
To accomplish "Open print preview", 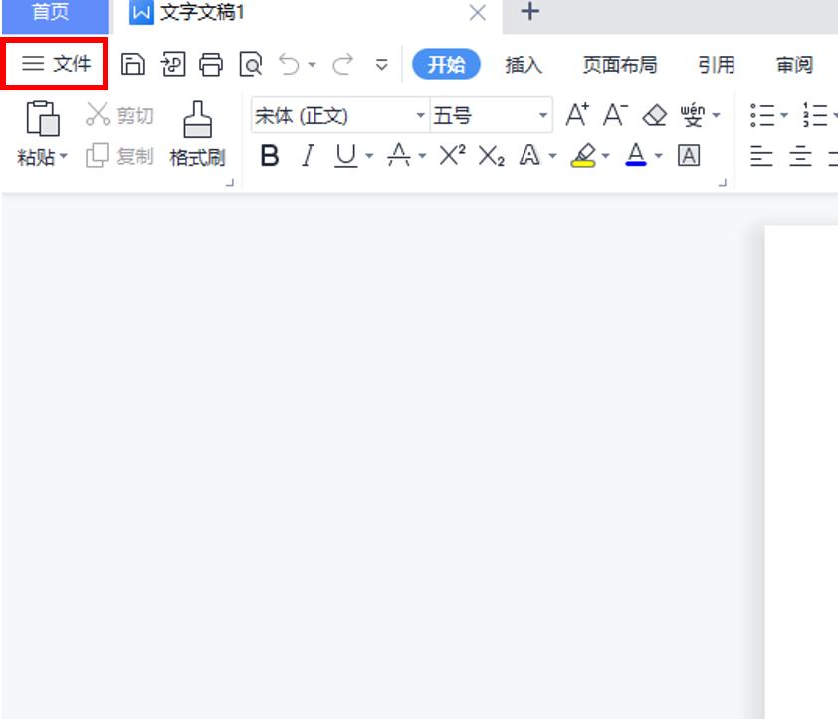I will point(251,64).
